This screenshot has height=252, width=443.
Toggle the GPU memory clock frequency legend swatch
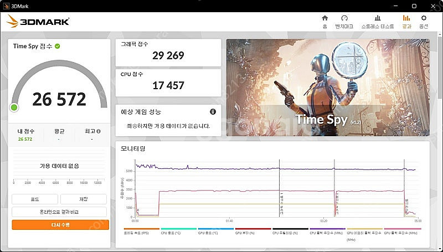[365, 229]
